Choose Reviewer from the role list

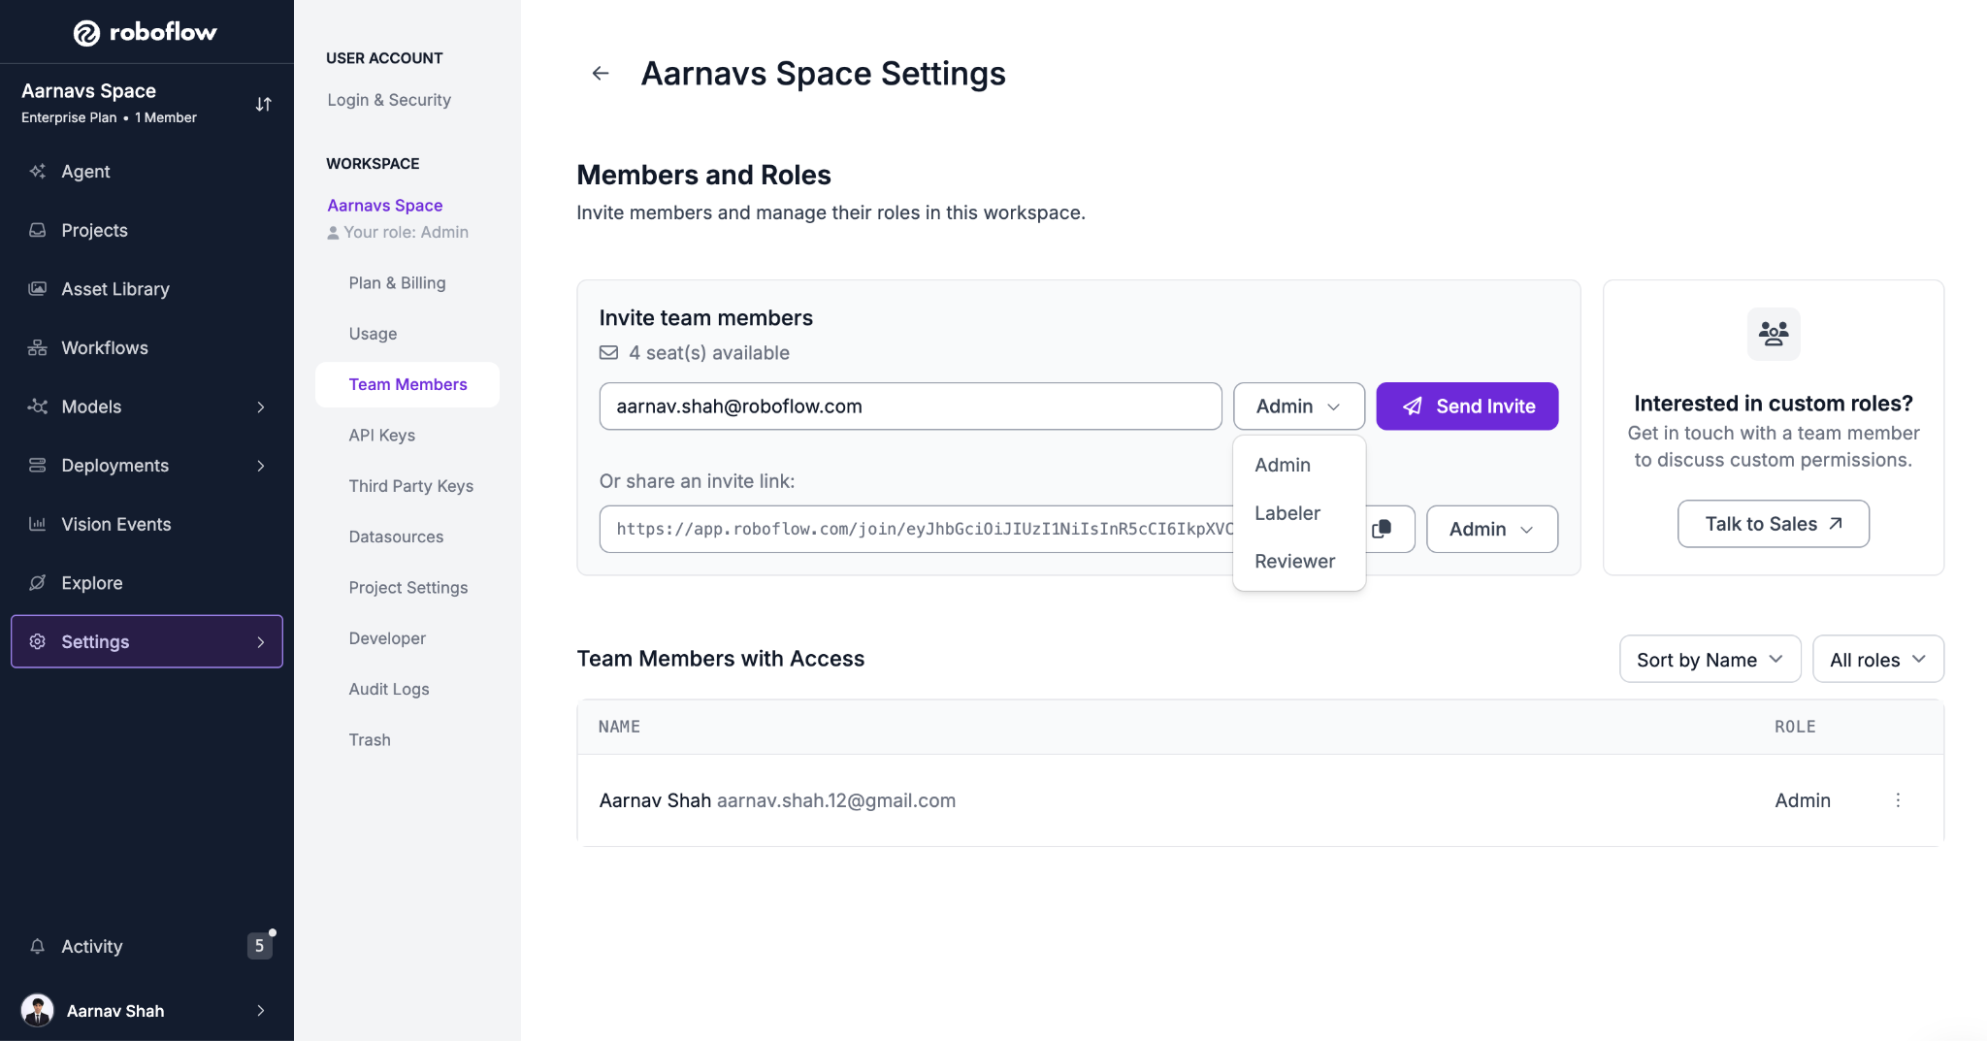point(1299,561)
